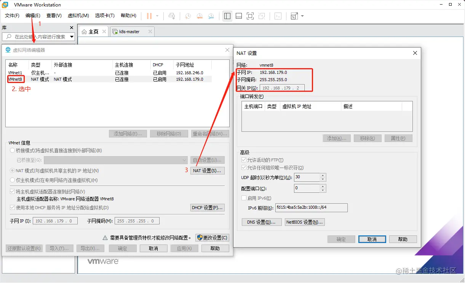Switch to the 主页 tab
The width and height of the screenshot is (465, 283).
tap(93, 32)
